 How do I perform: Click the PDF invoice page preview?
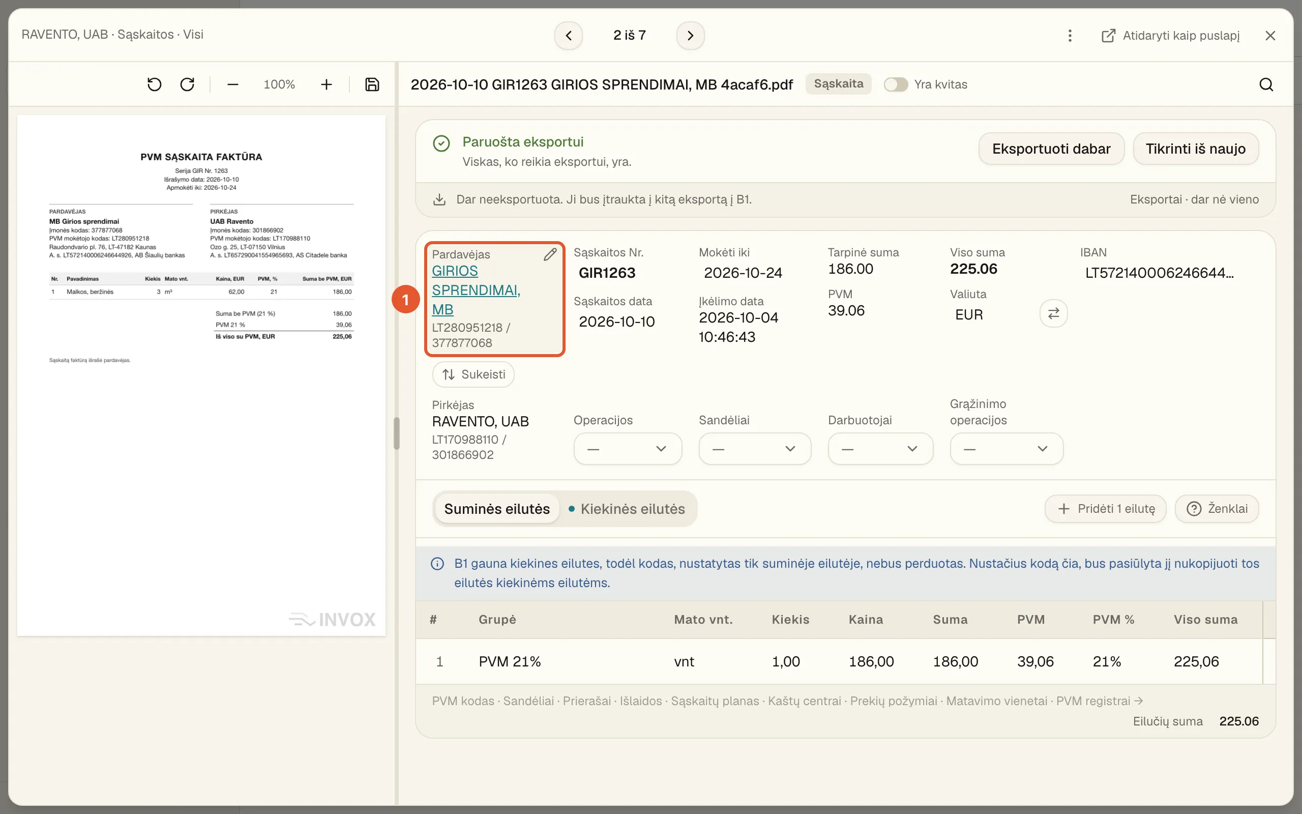tap(201, 375)
